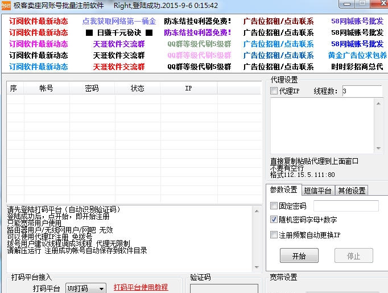Open the 打码平台 UU打码 dropdown
Viewport: 388px width, 293px height.
86,288
